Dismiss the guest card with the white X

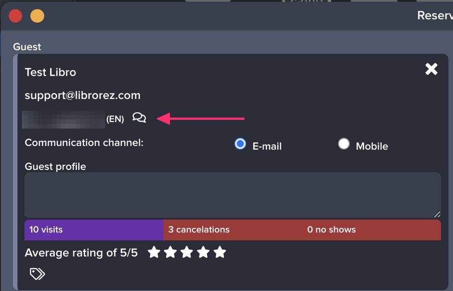tap(431, 69)
